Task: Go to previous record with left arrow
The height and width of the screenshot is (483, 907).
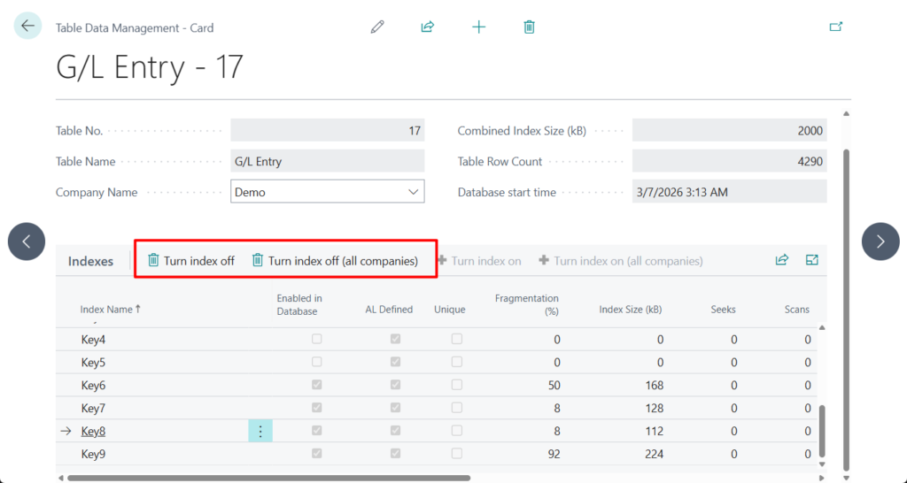Action: point(27,241)
